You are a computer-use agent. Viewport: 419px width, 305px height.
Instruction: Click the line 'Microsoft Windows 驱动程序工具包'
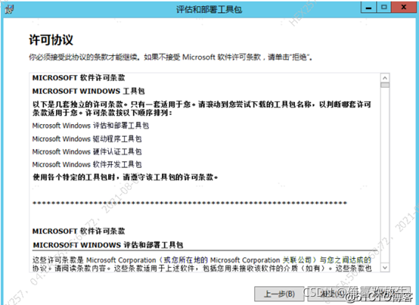pyautogui.click(x=87, y=139)
